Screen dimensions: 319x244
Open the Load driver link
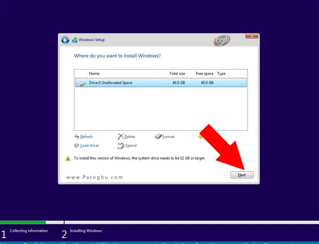tap(90, 146)
